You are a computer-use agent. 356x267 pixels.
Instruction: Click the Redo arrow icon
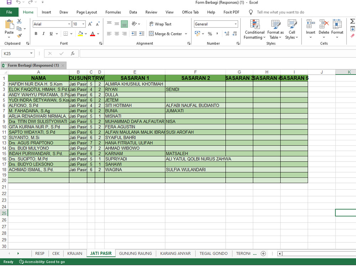[30, 2]
